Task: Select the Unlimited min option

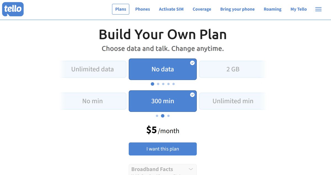Action: tap(233, 101)
